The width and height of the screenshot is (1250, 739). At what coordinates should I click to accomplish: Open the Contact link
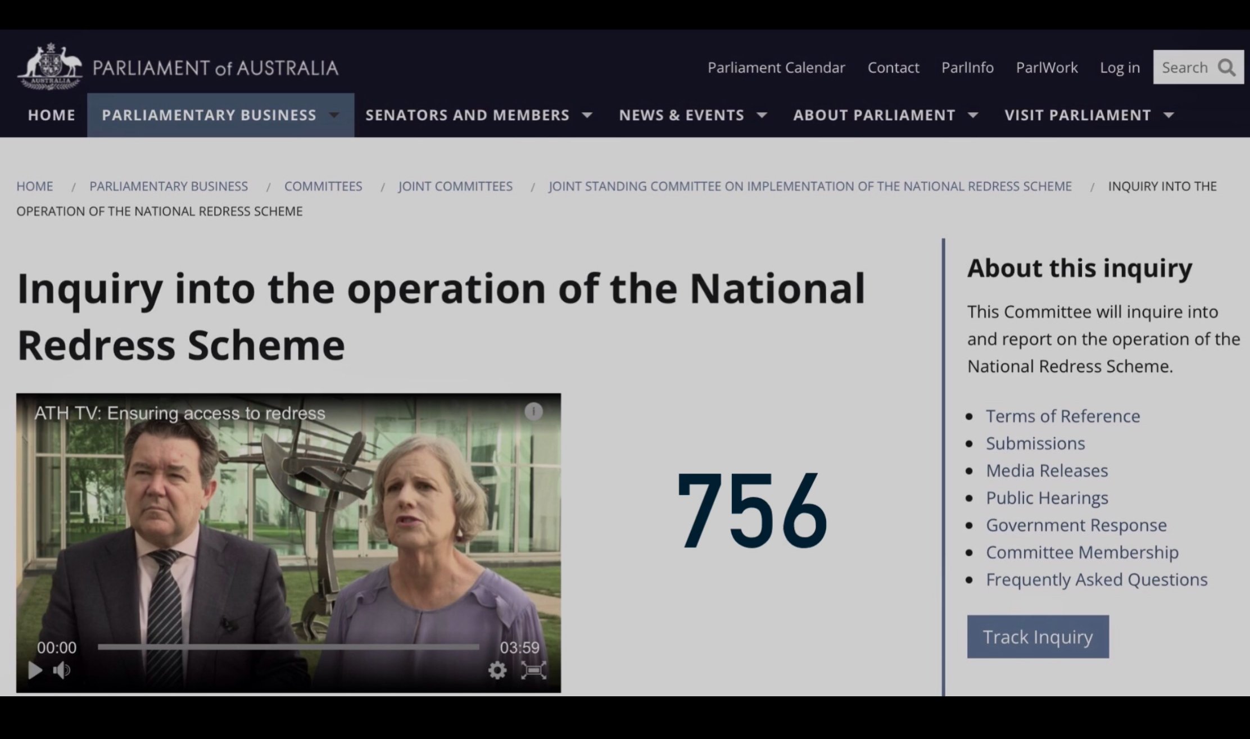tap(893, 67)
